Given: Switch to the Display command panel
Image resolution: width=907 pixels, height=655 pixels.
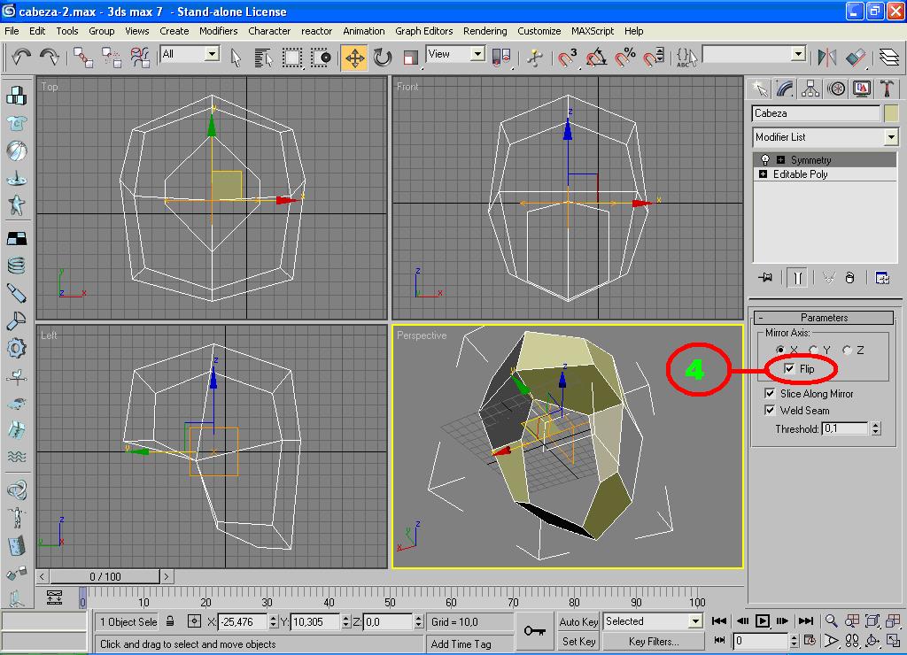Looking at the screenshot, I should pyautogui.click(x=861, y=89).
